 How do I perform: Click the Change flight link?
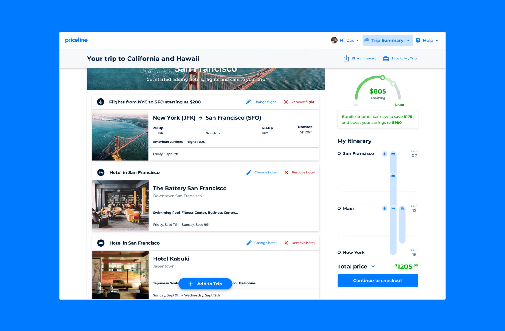pyautogui.click(x=265, y=102)
